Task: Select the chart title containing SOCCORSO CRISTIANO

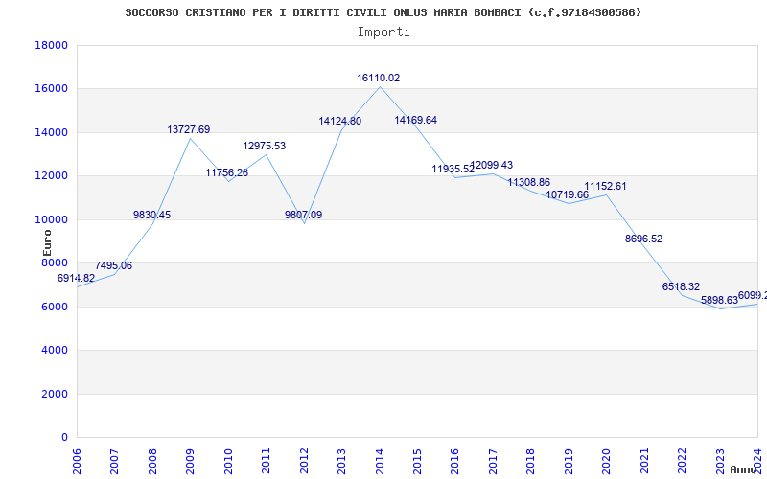Action: point(383,12)
